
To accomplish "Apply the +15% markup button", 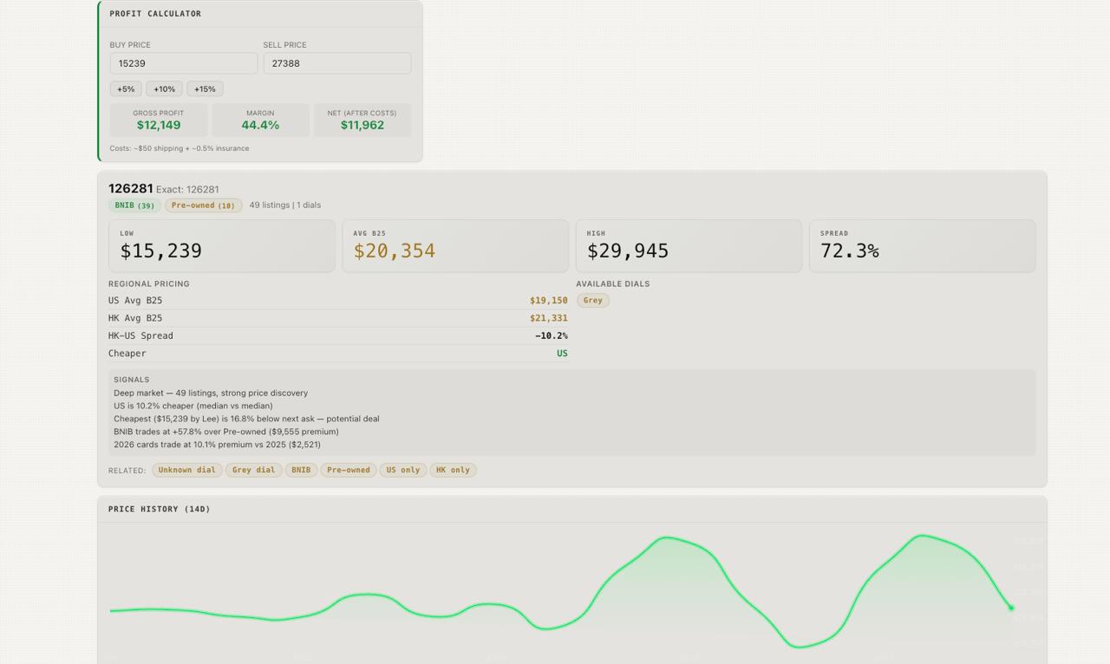I will tap(205, 89).
